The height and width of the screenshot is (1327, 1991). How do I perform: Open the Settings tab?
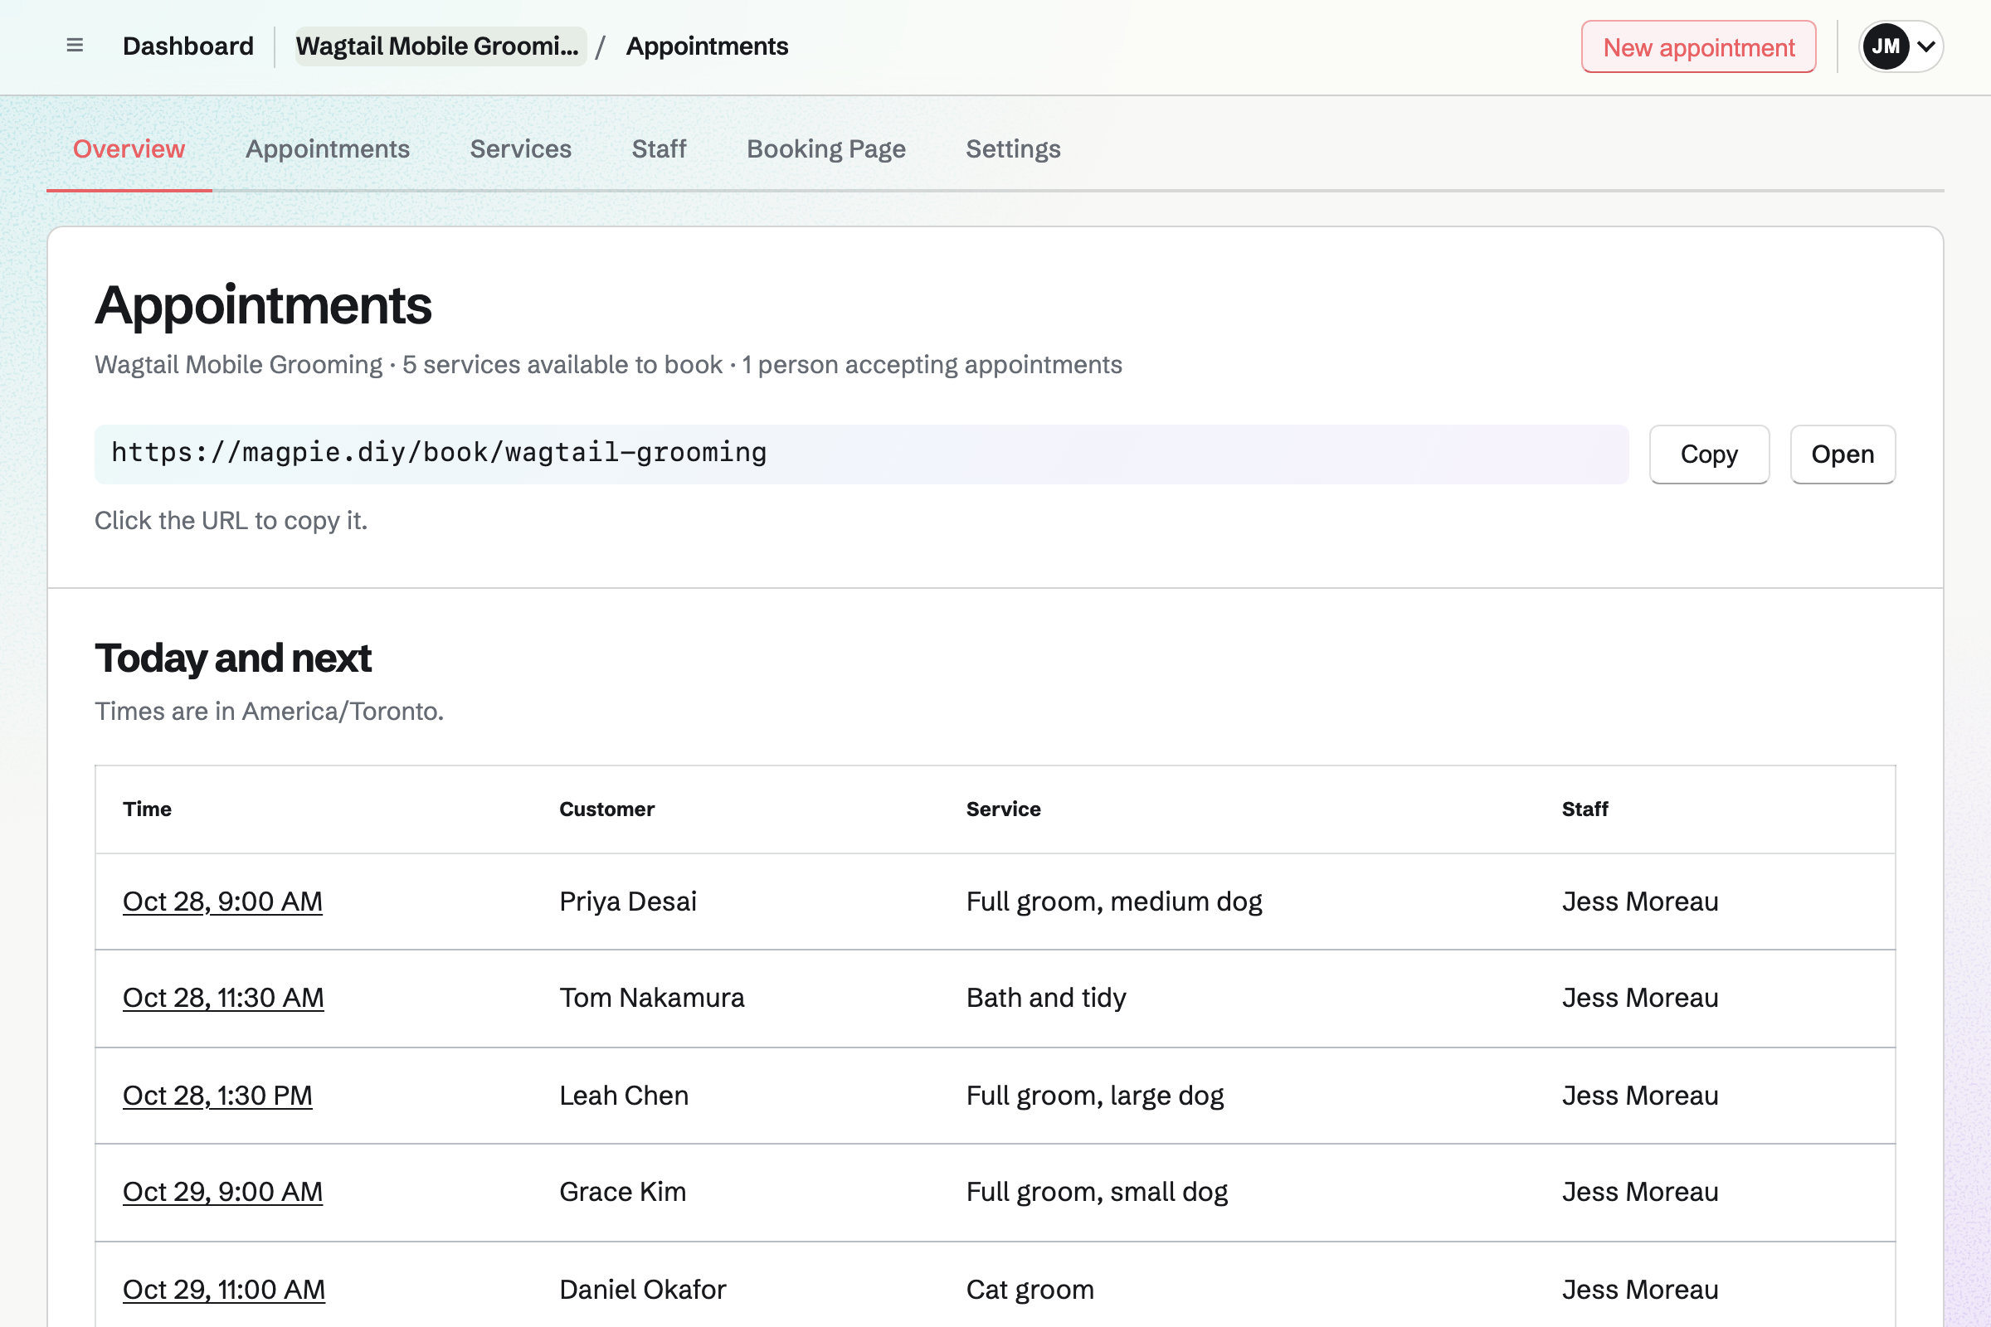1013,149
